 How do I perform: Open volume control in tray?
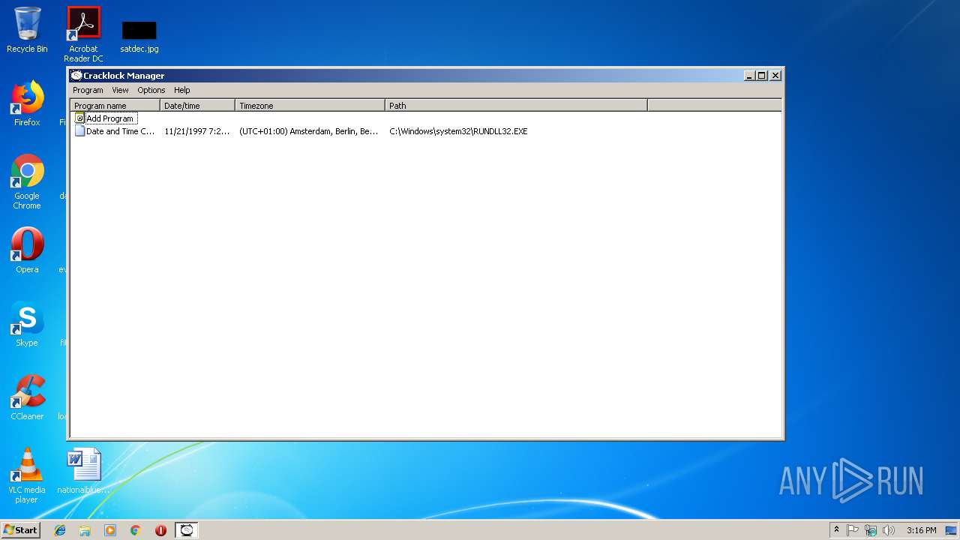tap(889, 530)
